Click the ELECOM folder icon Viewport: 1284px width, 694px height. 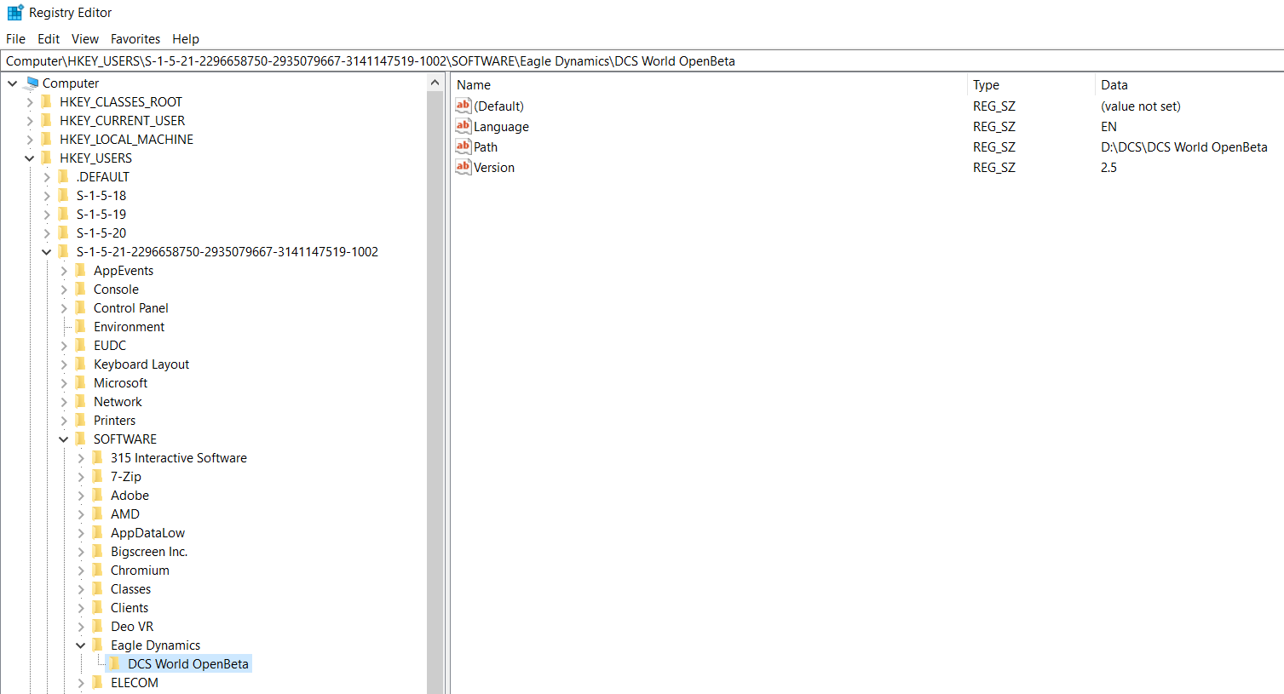[97, 682]
